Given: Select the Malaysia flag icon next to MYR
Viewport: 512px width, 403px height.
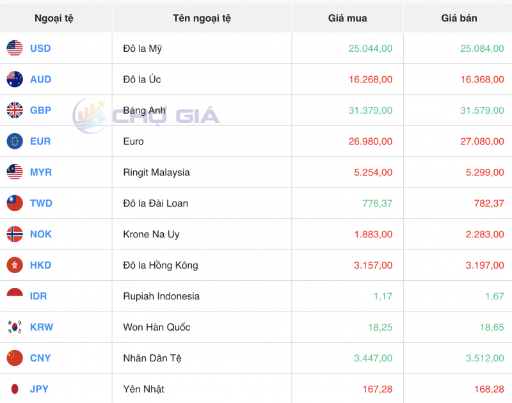Looking at the screenshot, I should (14, 172).
